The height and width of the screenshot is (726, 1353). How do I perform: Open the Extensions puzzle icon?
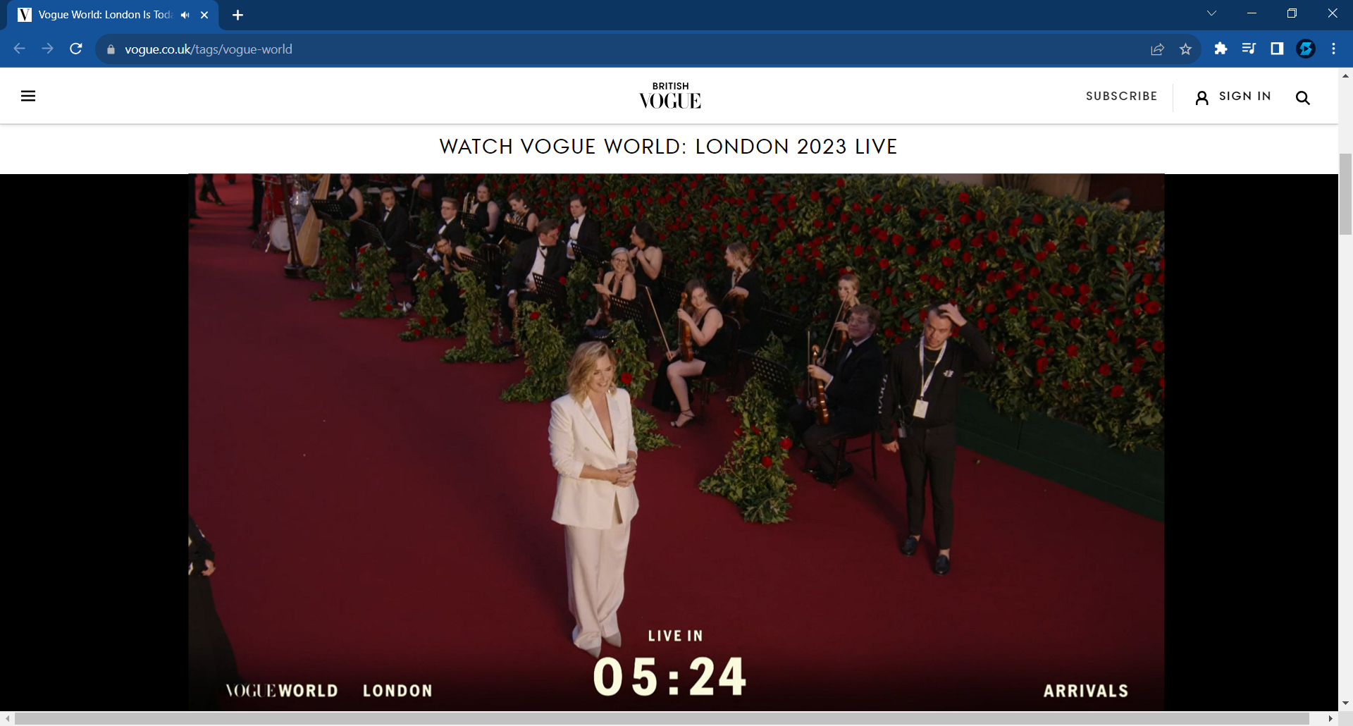tap(1221, 49)
